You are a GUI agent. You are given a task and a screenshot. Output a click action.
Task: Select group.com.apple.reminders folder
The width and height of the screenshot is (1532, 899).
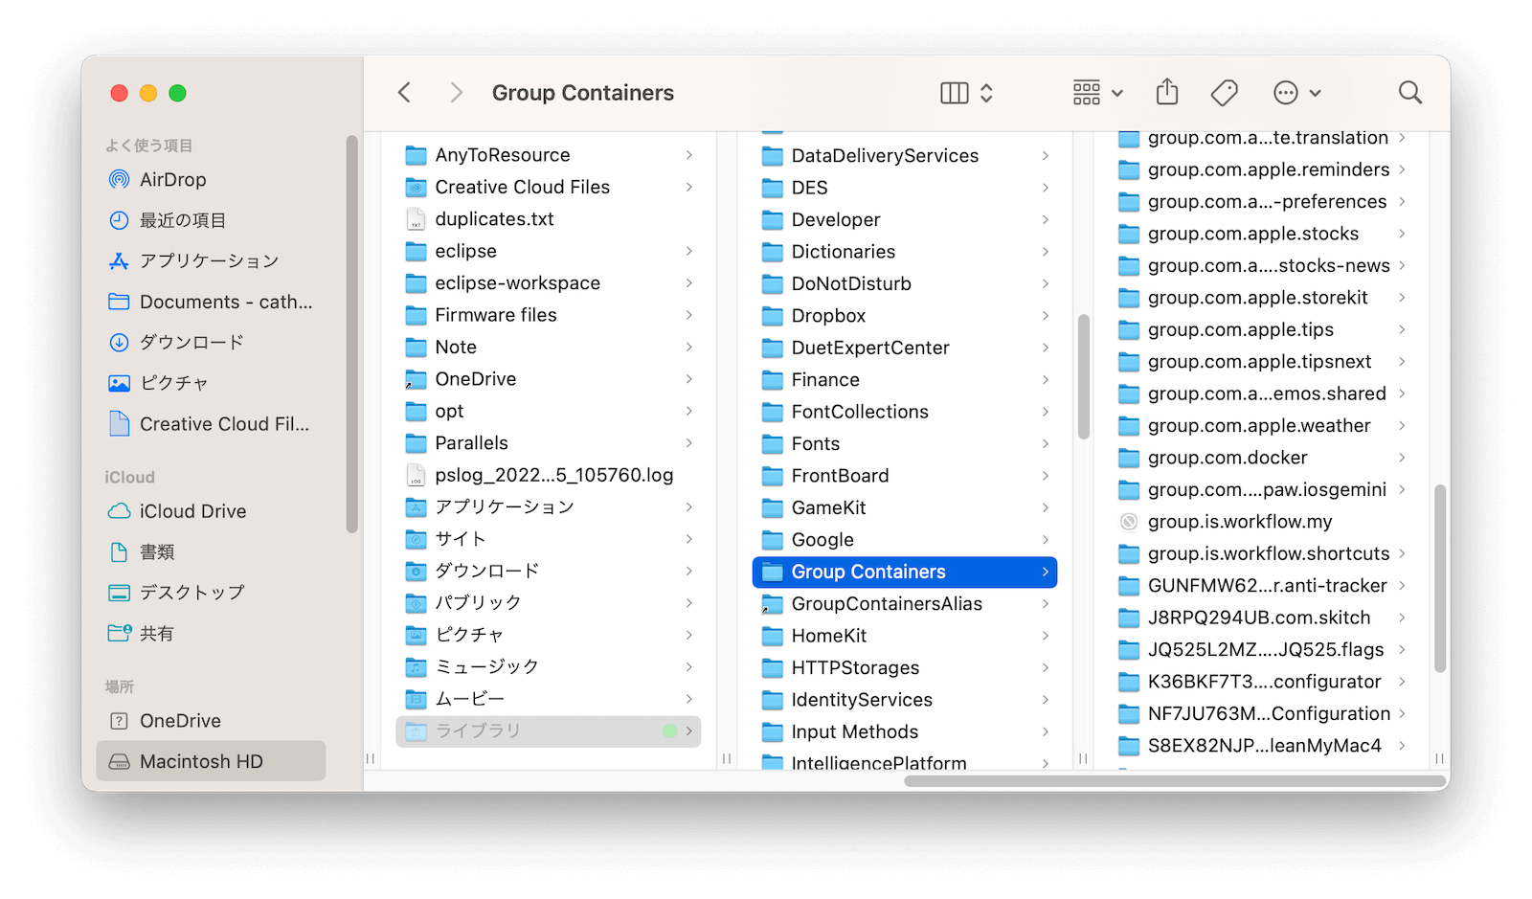pyautogui.click(x=1261, y=169)
